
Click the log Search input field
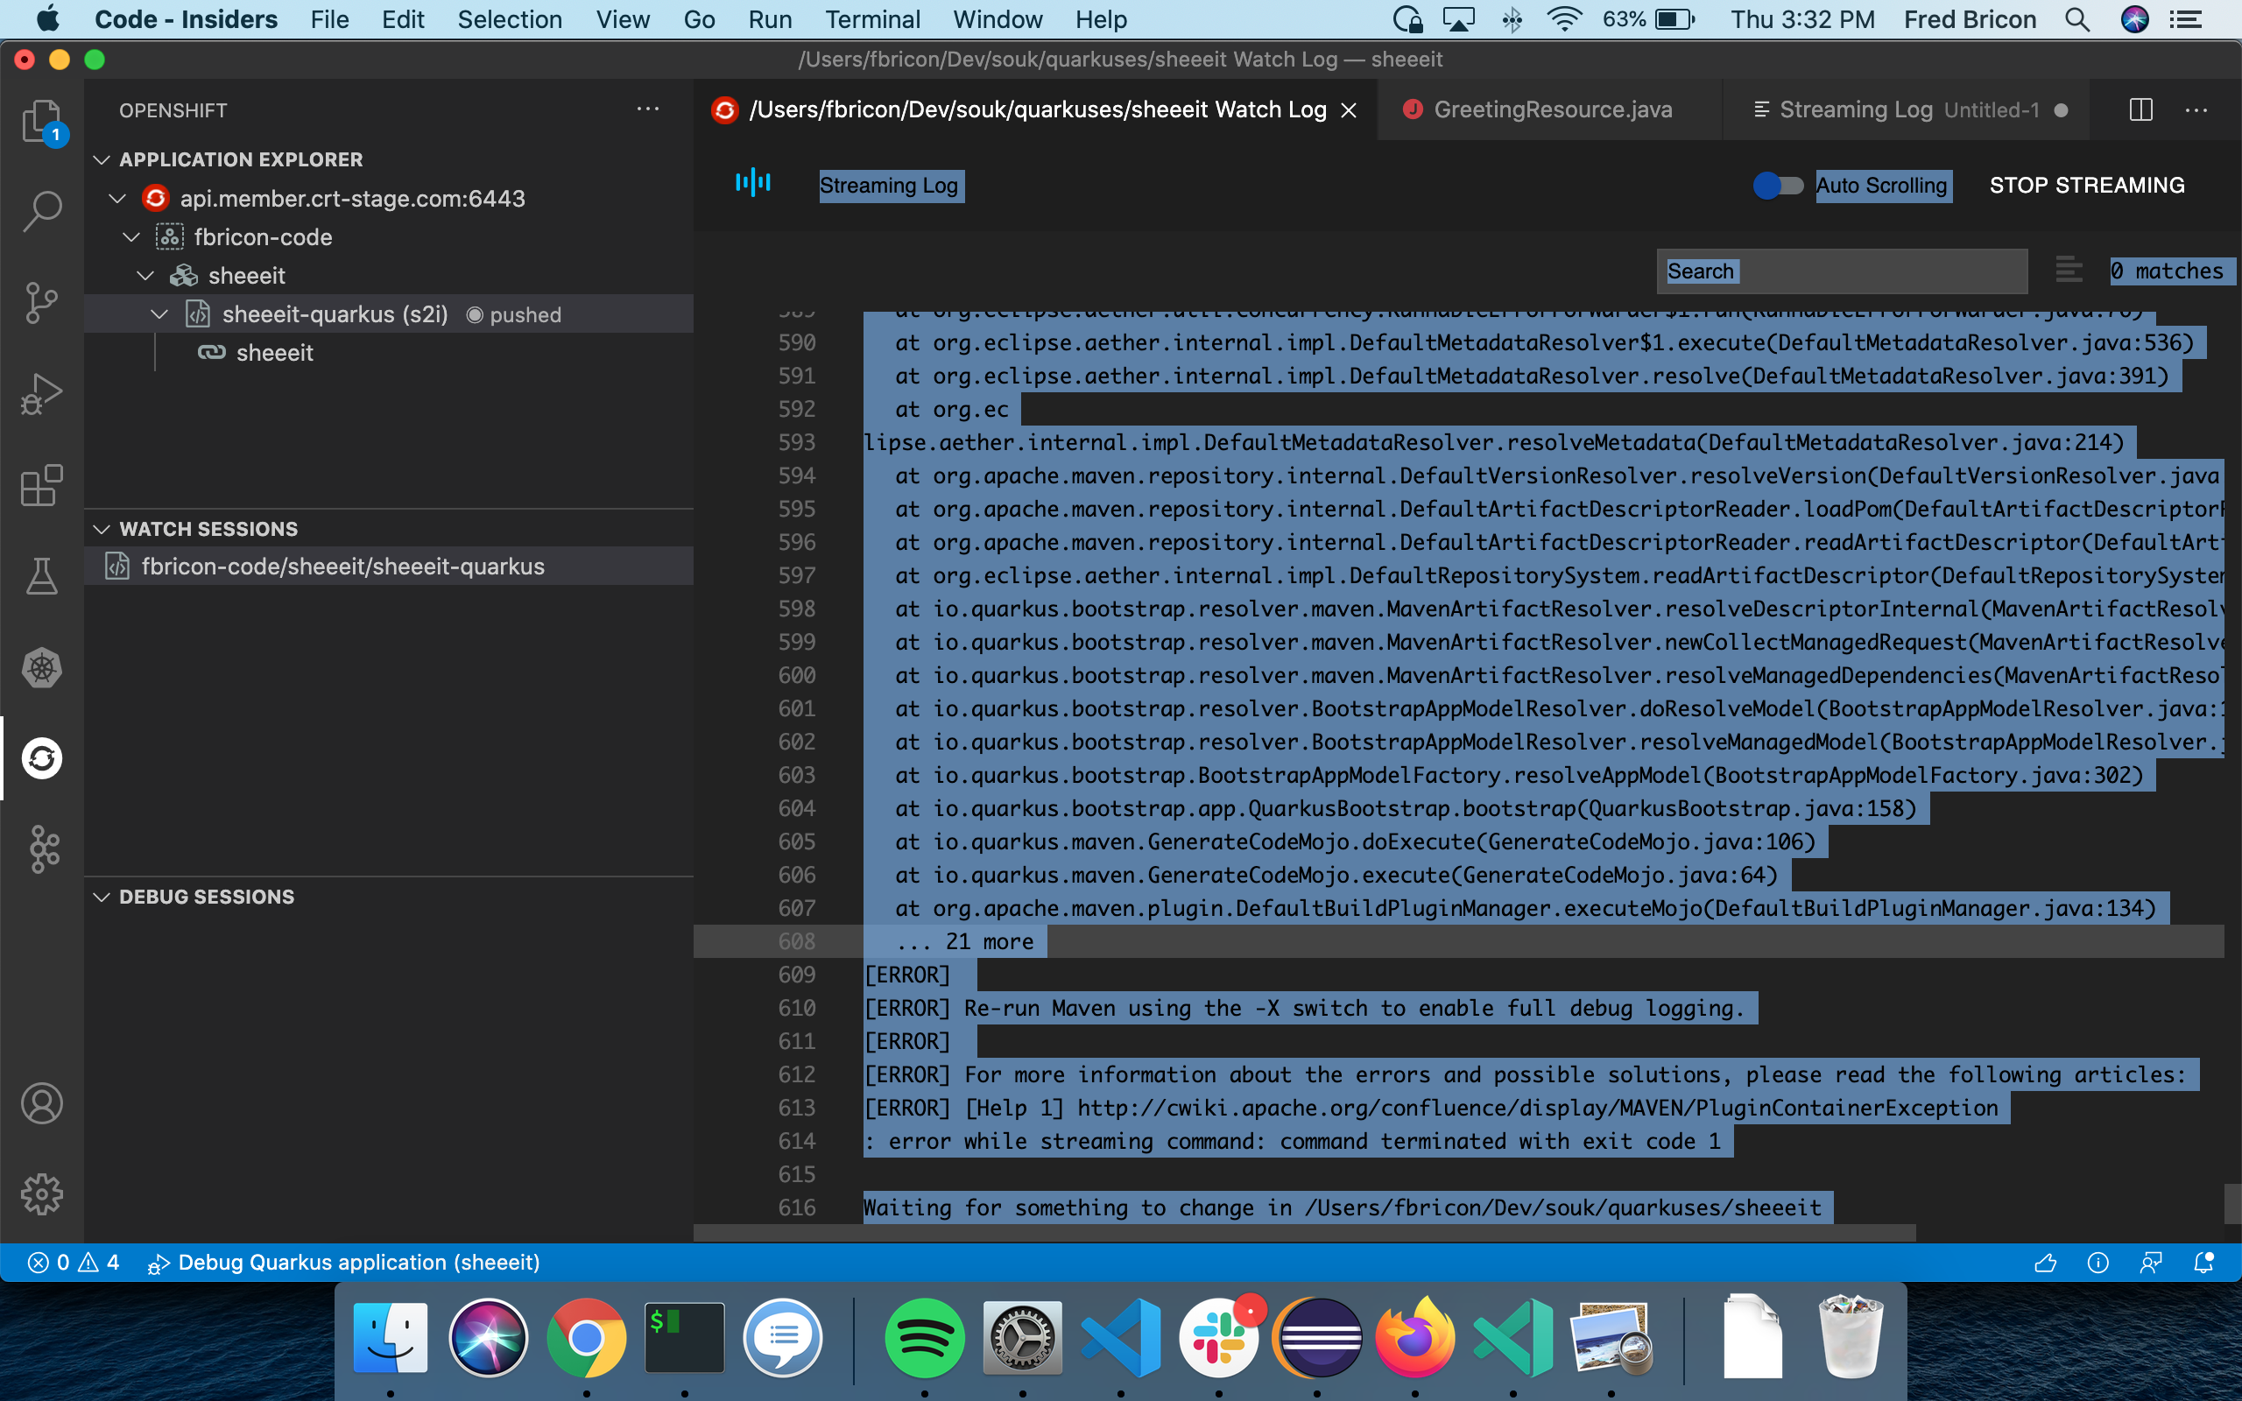1841,271
